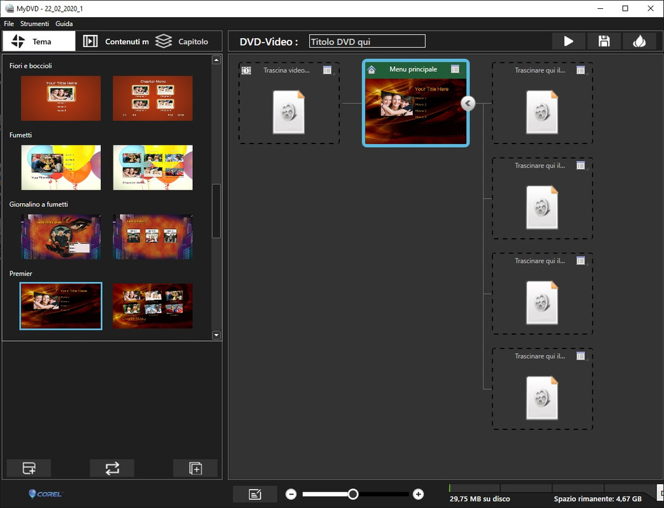Open list icon on fourth Trascinare qui node
This screenshot has height=508, width=664.
(x=580, y=356)
